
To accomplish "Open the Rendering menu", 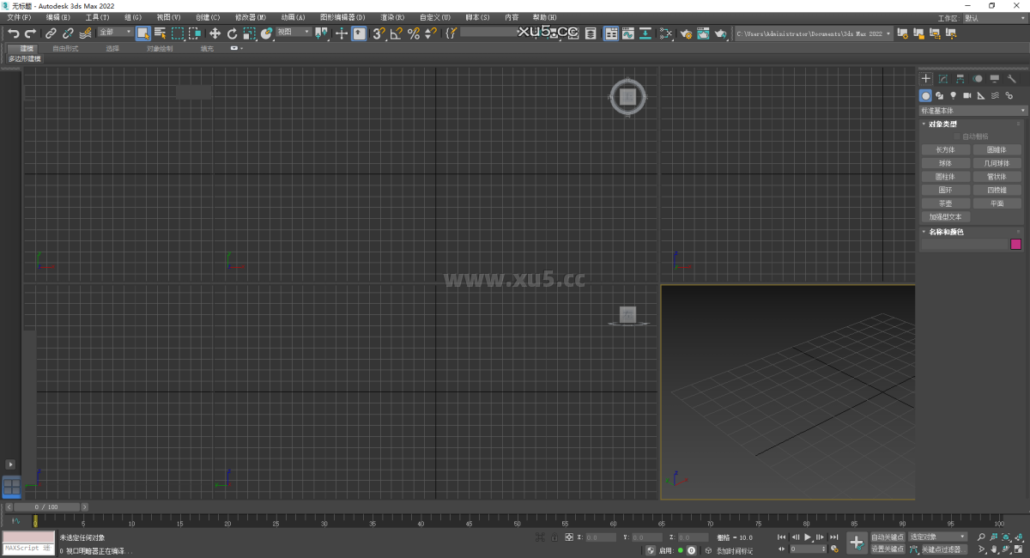I will click(394, 16).
